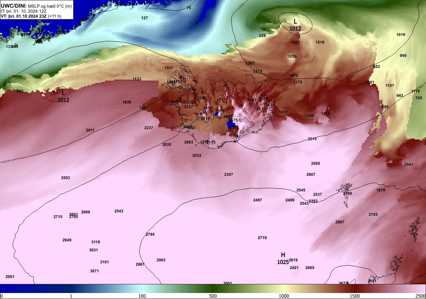This screenshot has height=299, width=426.
Task: Click the freezing level value '1879'
Action: [381, 190]
